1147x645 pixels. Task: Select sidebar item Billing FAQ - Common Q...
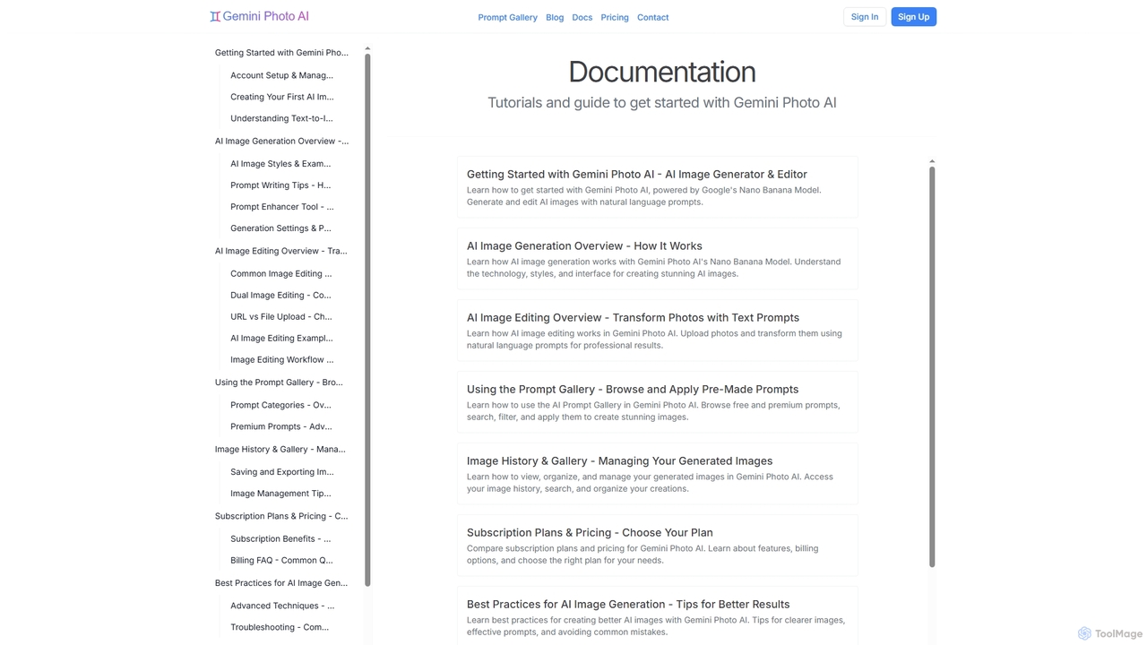click(281, 560)
